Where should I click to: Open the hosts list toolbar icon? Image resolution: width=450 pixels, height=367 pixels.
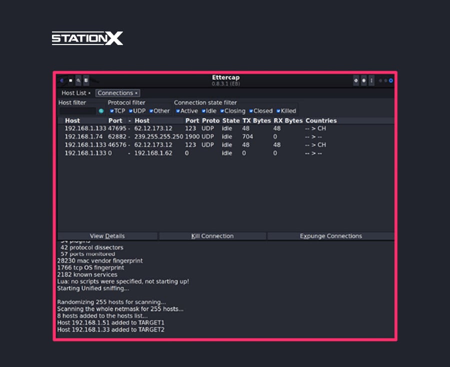click(x=86, y=80)
